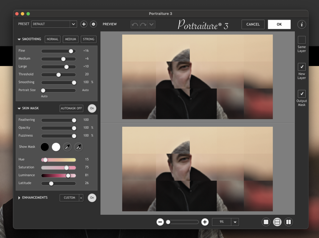This screenshot has width=319, height=238.
Task: Click the Medium smoothing slider handle
Action: [x=63, y=59]
